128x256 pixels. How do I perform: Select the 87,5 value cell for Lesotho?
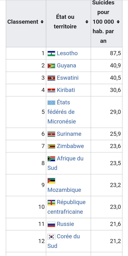coord(107,53)
